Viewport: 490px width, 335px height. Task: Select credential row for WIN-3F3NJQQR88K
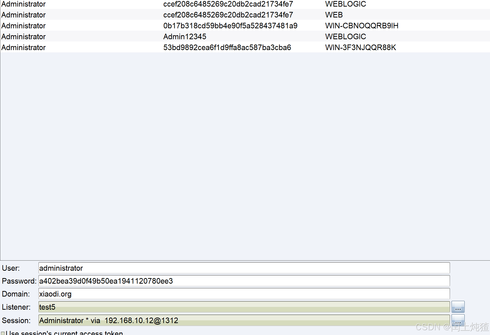[x=360, y=48]
